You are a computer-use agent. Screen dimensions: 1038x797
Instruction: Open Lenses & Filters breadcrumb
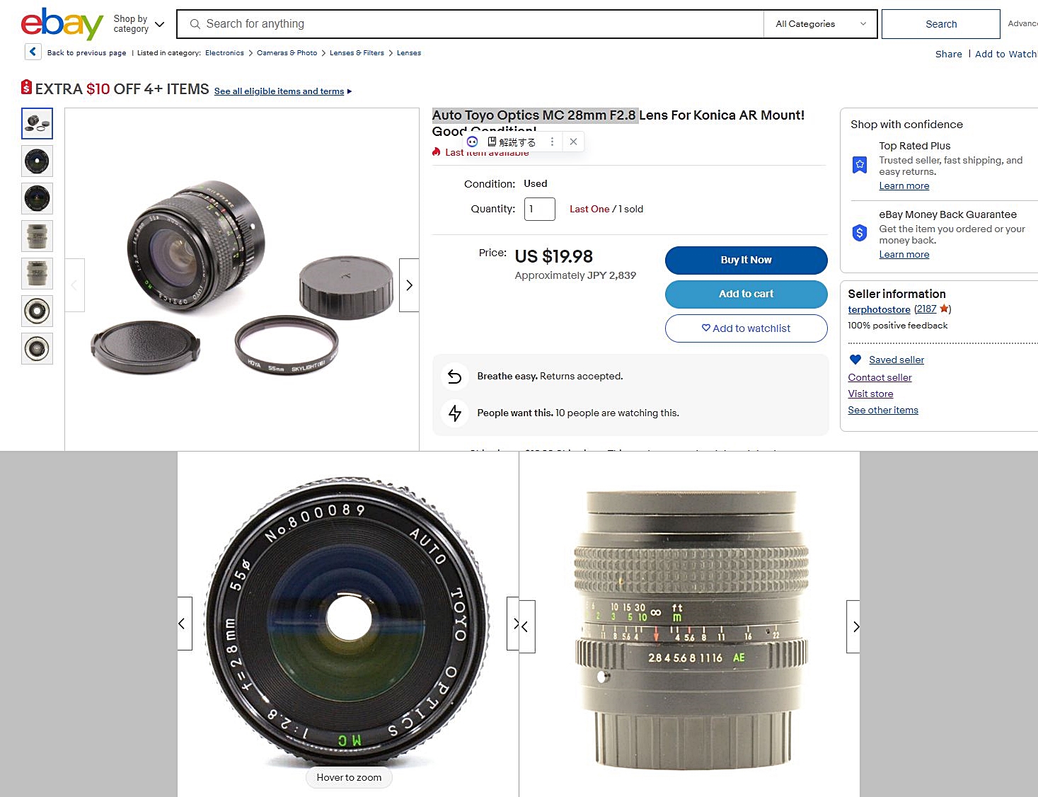click(x=357, y=53)
